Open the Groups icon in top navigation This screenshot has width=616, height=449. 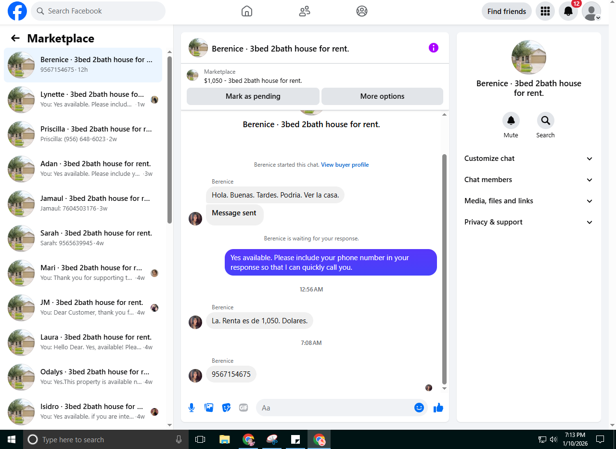point(362,11)
